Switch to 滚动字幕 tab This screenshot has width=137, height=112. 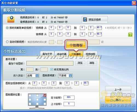(x=62, y=54)
